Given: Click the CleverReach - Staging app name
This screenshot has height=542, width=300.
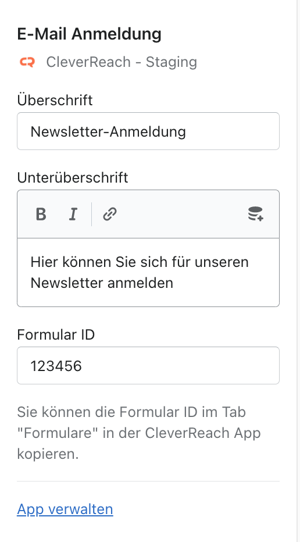Looking at the screenshot, I should coord(122,62).
